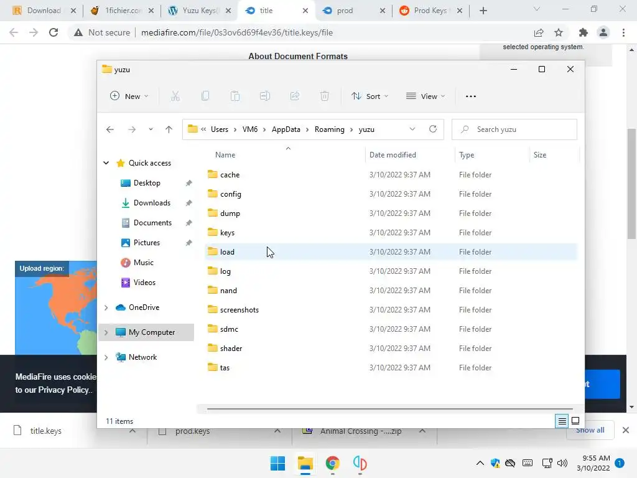This screenshot has width=637, height=478.
Task: Click the Chrome address bar URL
Action: pos(237,32)
